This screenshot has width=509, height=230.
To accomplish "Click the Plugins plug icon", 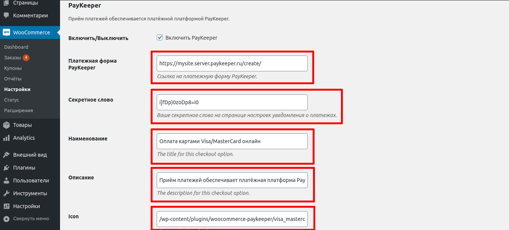I will [6, 168].
